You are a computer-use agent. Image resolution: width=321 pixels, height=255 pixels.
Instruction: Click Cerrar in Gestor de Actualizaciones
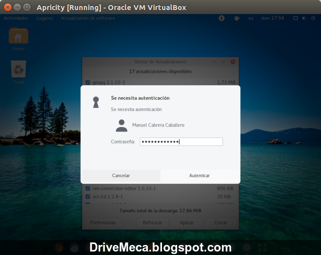(x=221, y=223)
